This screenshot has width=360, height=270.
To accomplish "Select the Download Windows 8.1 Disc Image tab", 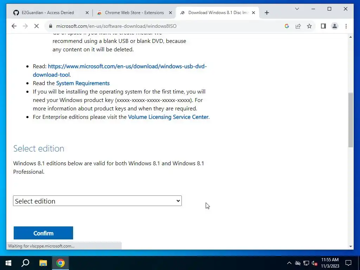I will pos(217,13).
